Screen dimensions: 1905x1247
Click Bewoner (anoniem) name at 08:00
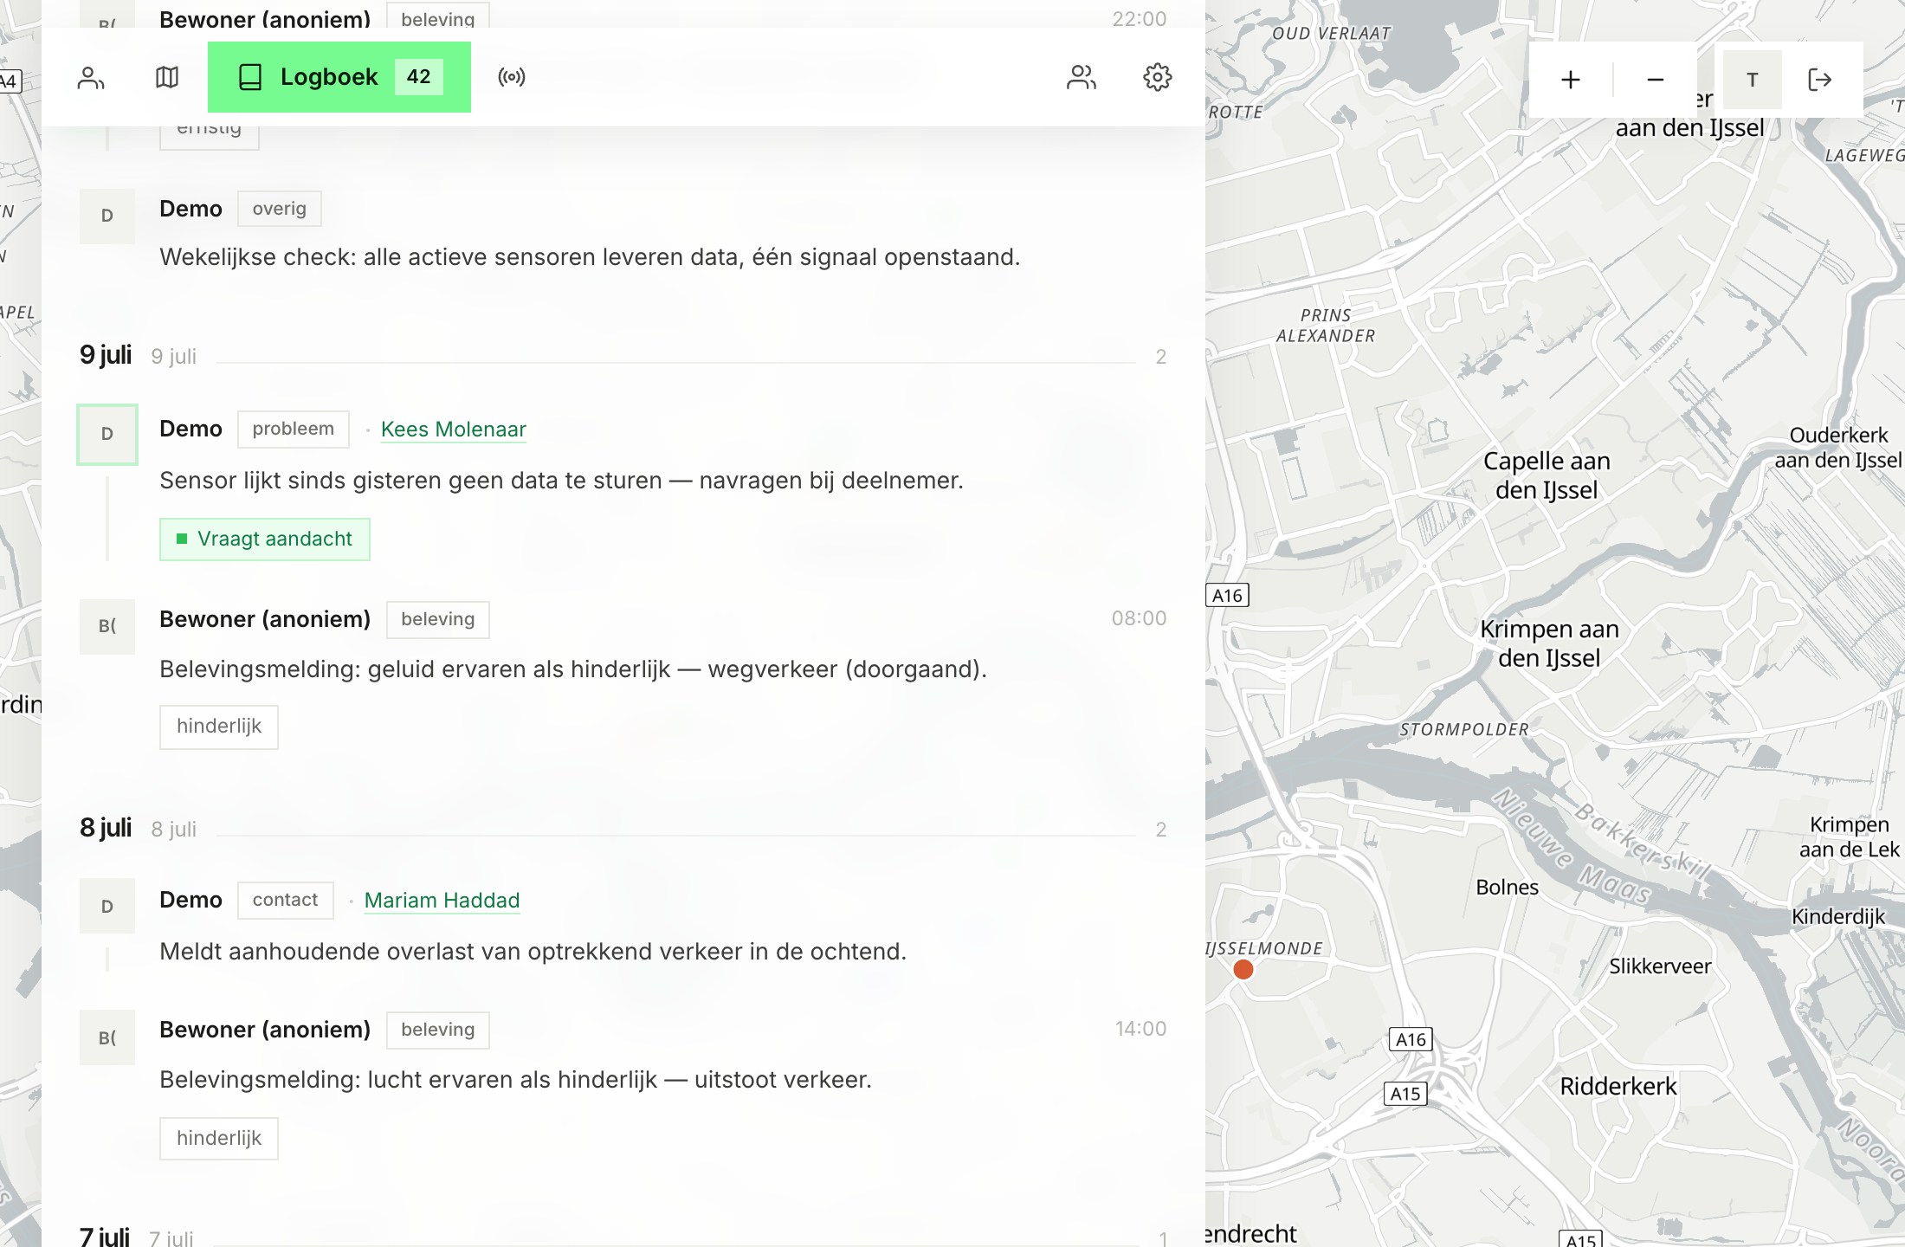pyautogui.click(x=265, y=619)
